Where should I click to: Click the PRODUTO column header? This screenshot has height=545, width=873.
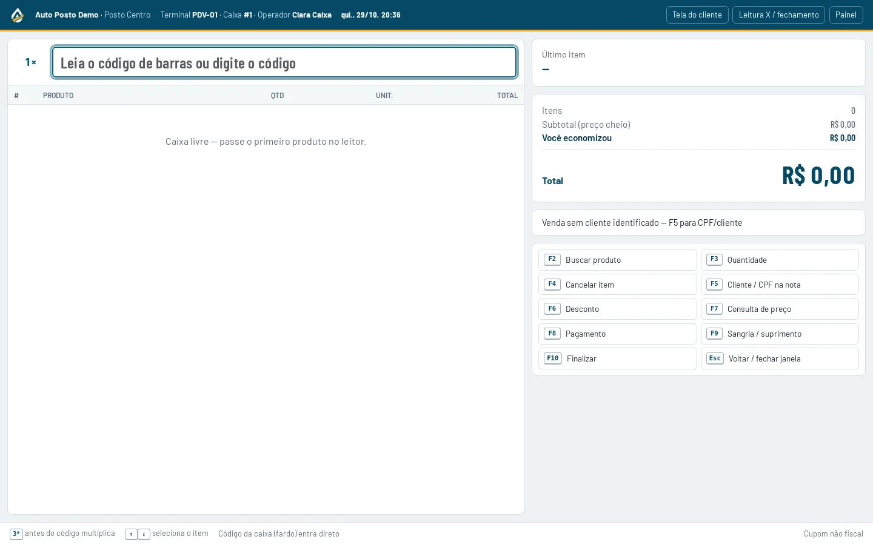click(58, 96)
